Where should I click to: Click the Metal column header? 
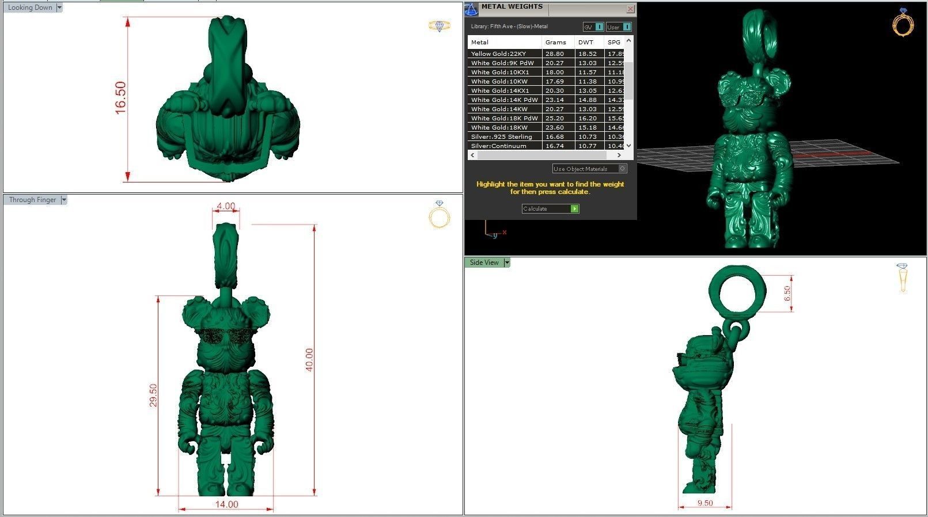pyautogui.click(x=505, y=42)
